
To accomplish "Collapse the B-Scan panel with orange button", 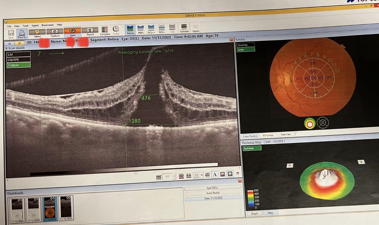I will tap(231, 40).
